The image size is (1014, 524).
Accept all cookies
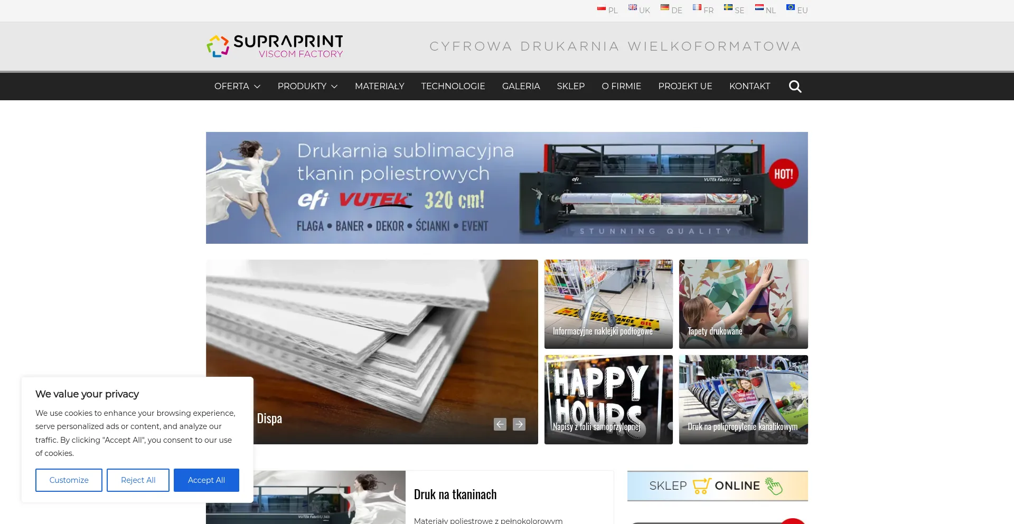click(x=206, y=480)
